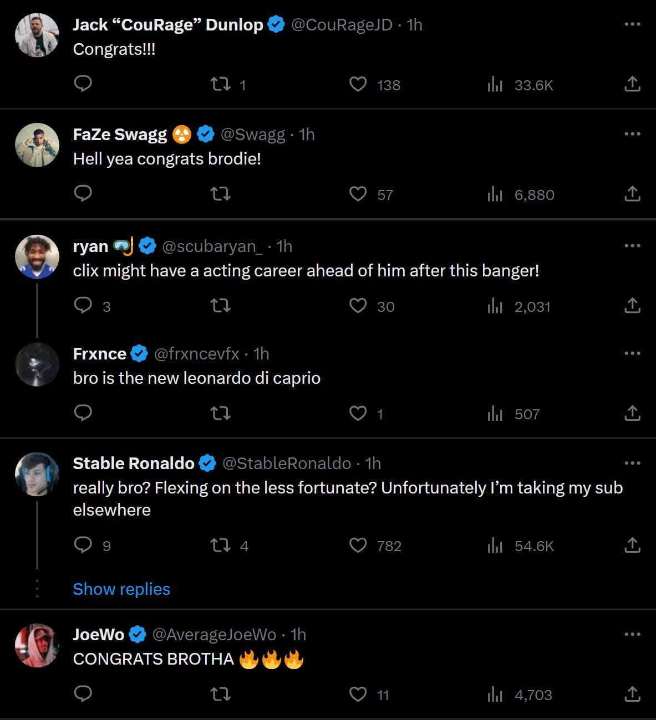Open @StableRonaldo profile handle

point(286,463)
